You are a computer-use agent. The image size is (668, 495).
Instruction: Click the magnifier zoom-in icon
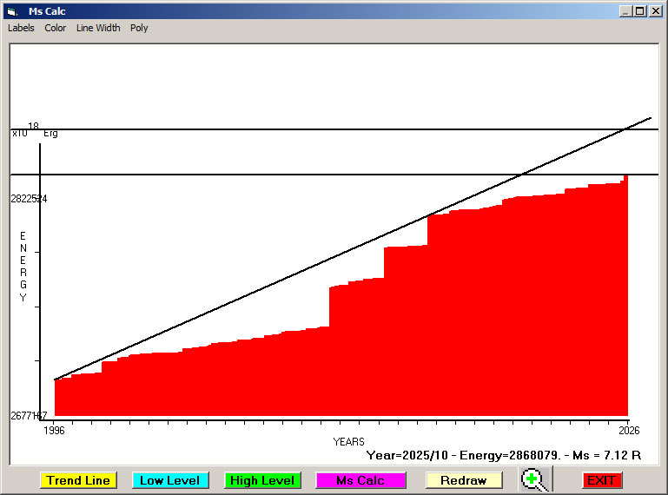point(535,479)
